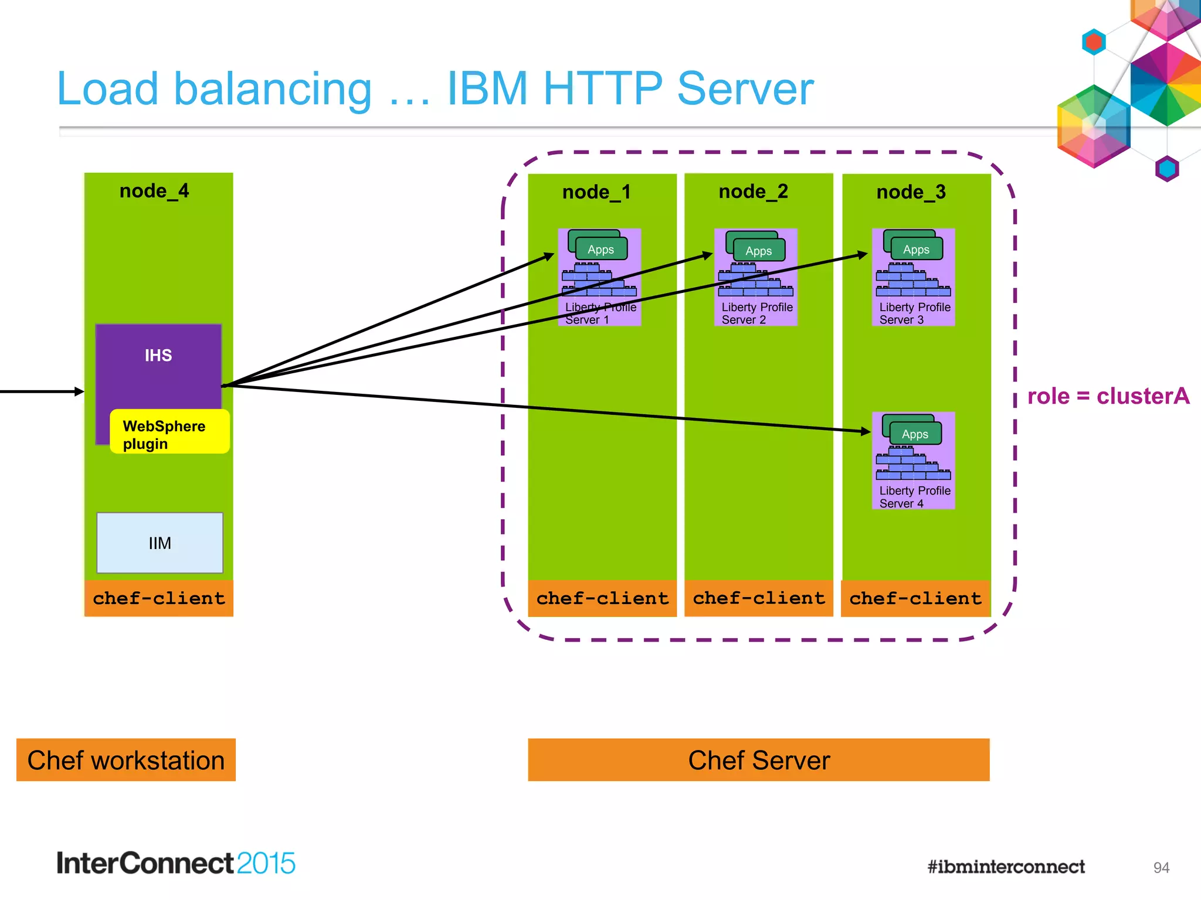Select the yellow WebSphere plugin box

pos(169,432)
